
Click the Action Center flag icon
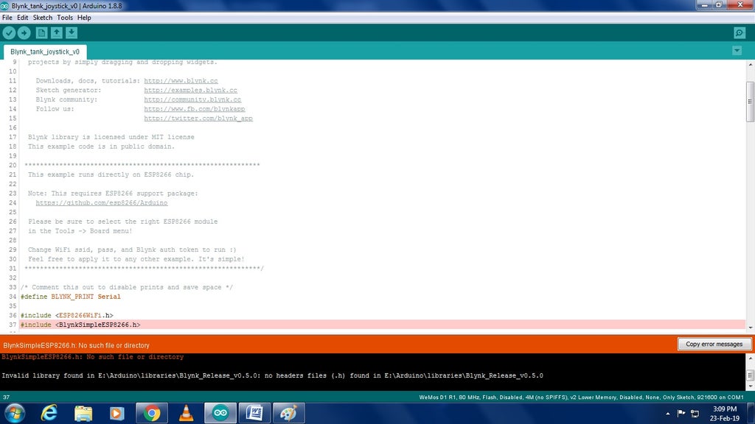681,413
